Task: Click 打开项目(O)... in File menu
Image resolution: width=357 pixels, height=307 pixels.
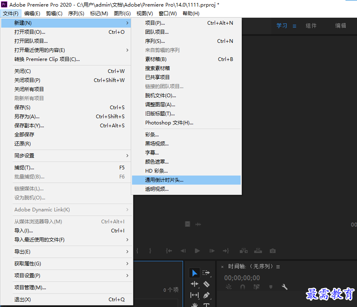Action: (x=66, y=32)
